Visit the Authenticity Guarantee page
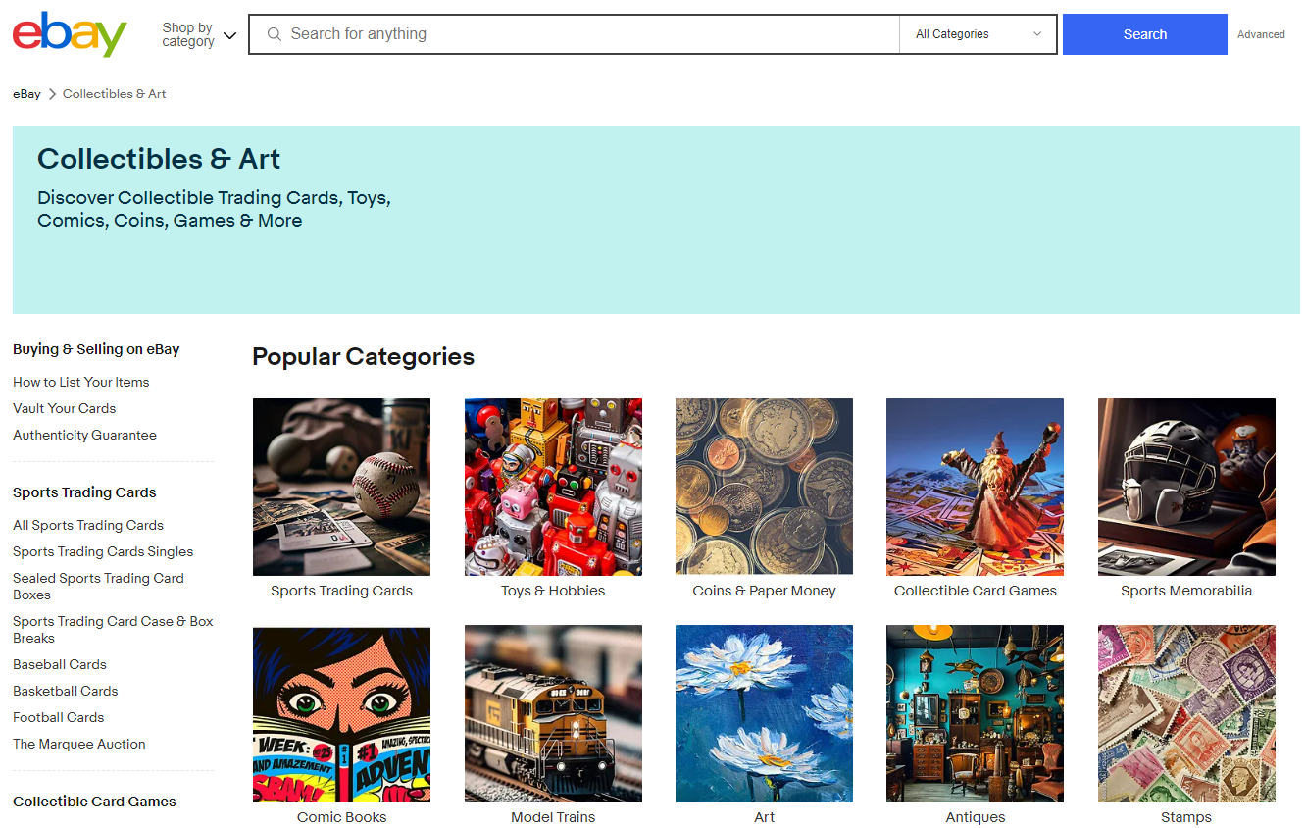 84,435
